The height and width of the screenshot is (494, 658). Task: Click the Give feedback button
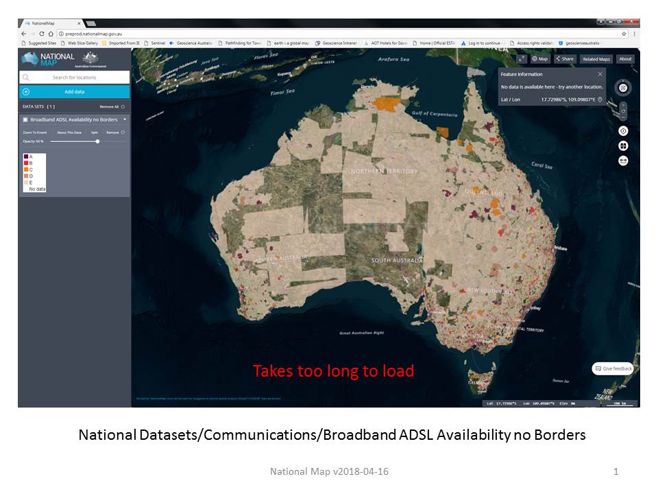613,368
